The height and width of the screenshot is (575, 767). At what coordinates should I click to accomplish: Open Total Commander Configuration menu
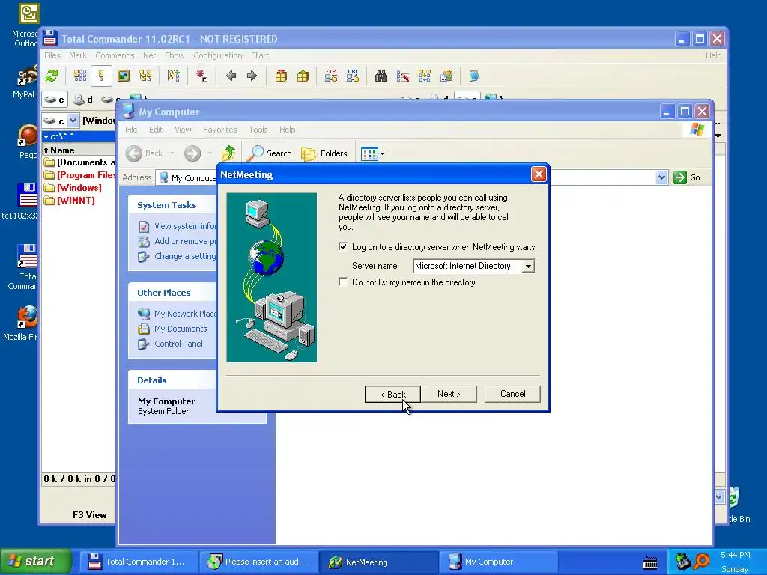click(x=218, y=55)
